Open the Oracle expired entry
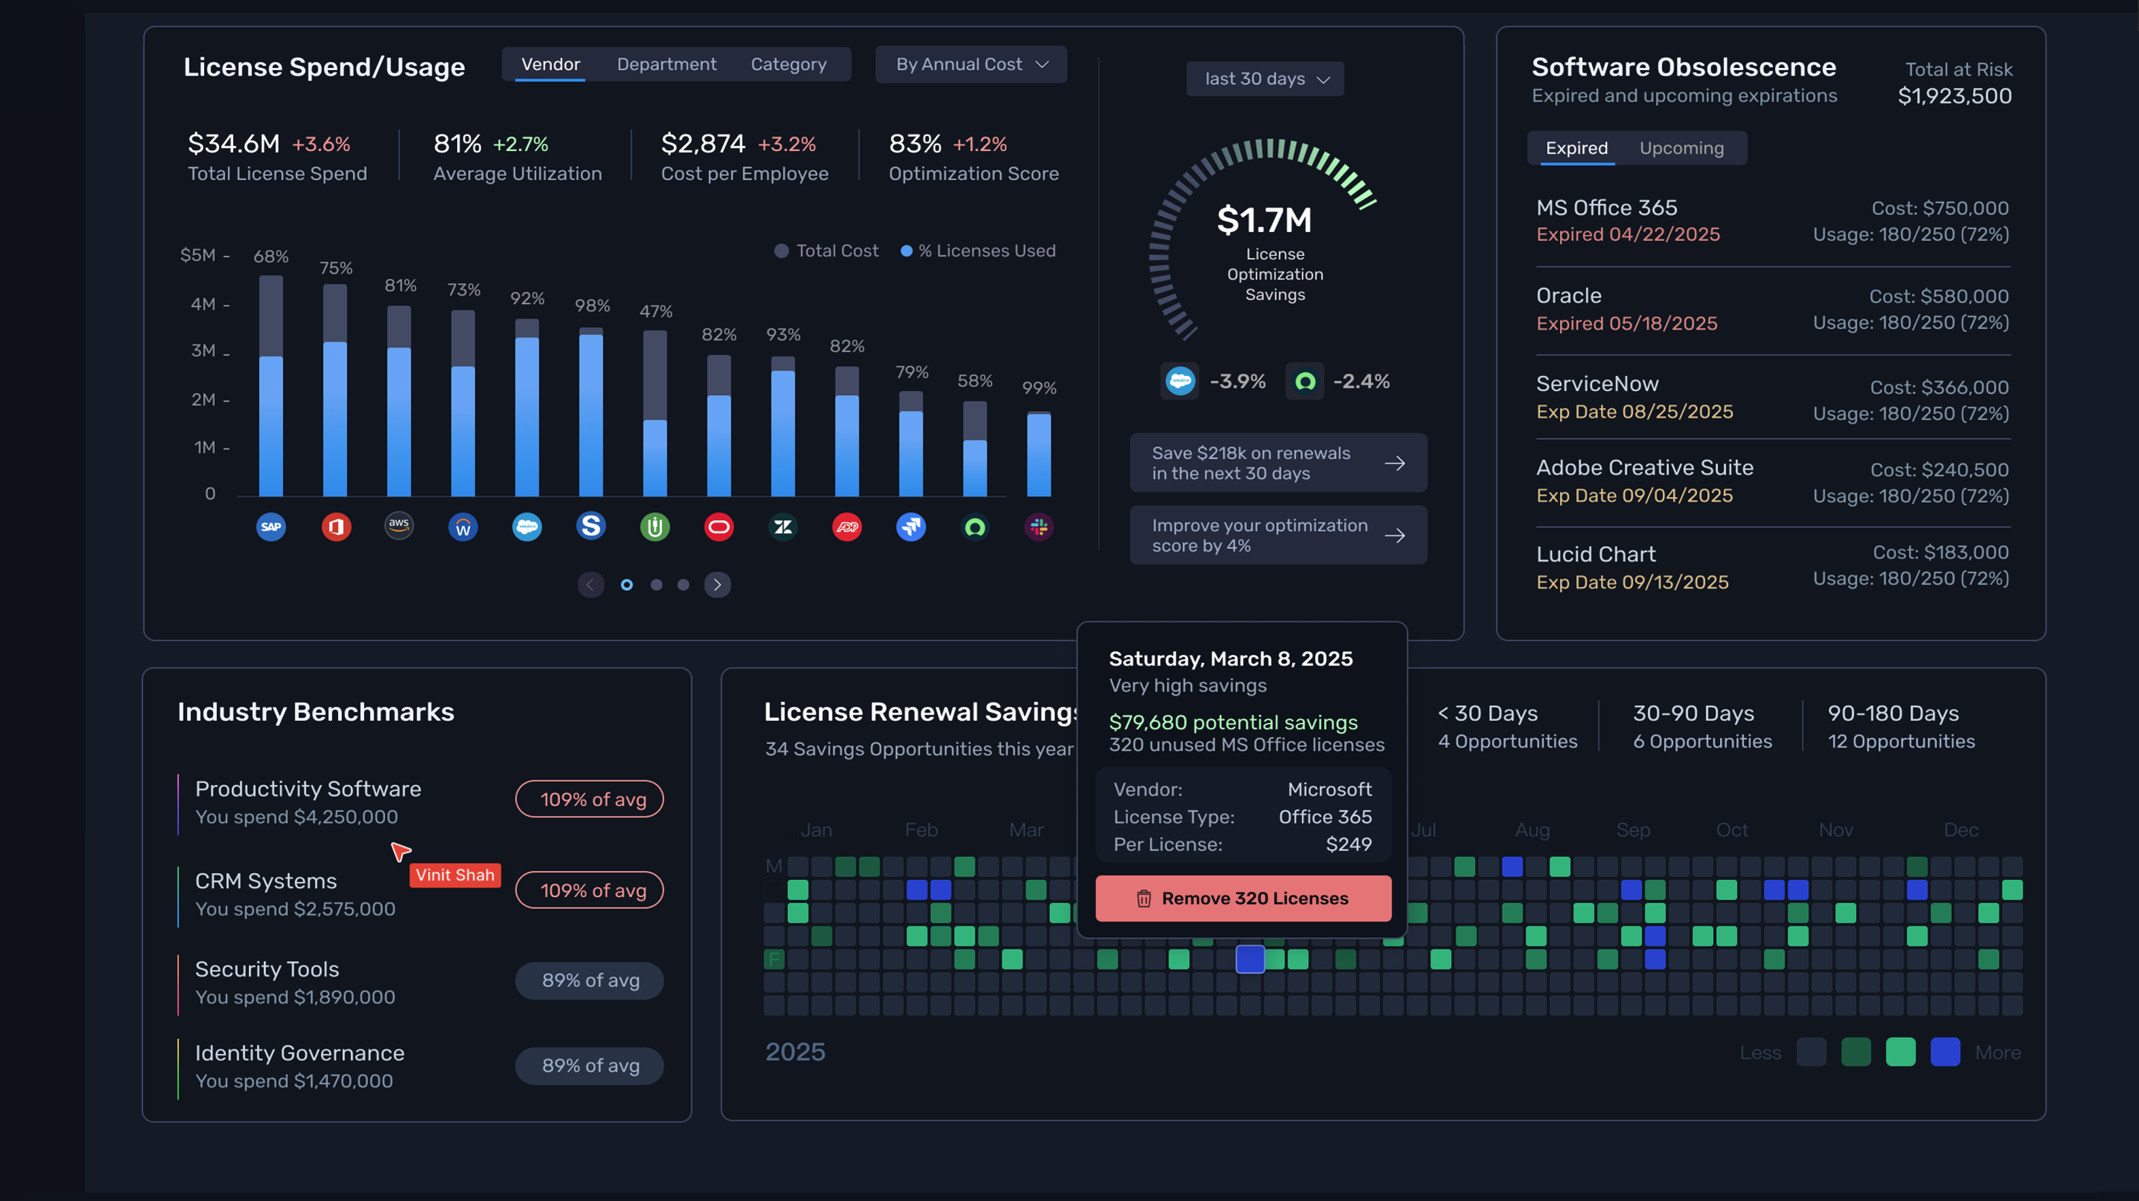The height and width of the screenshot is (1201, 2139). click(1772, 309)
